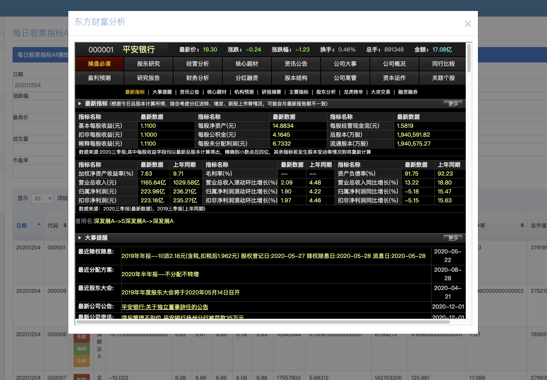Sort table by 日期 column

tap(28, 225)
